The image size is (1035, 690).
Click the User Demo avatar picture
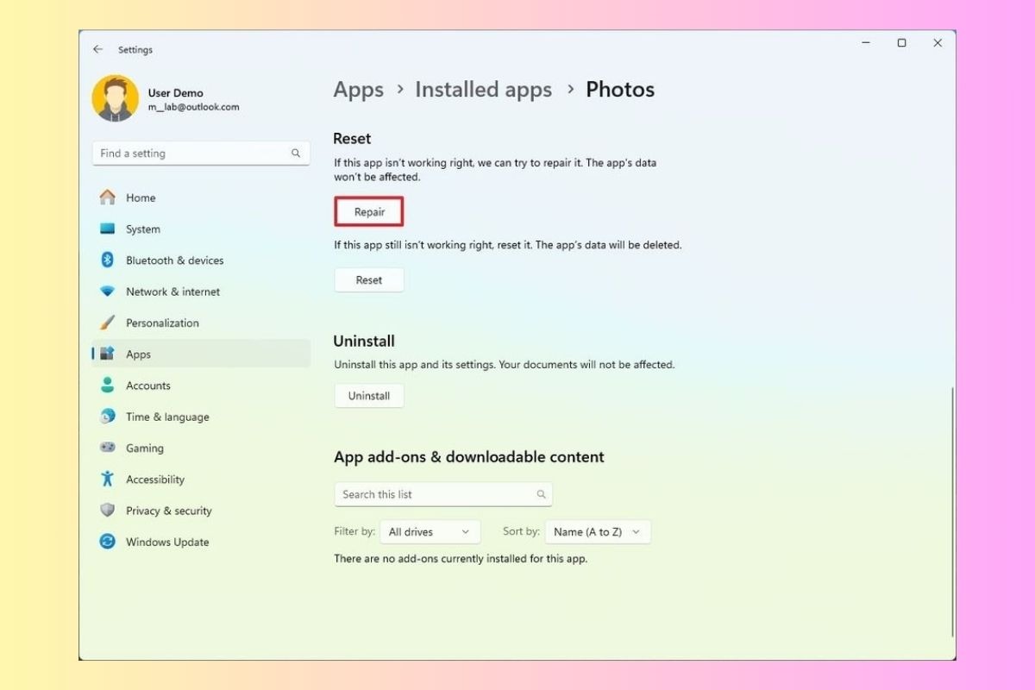(115, 98)
